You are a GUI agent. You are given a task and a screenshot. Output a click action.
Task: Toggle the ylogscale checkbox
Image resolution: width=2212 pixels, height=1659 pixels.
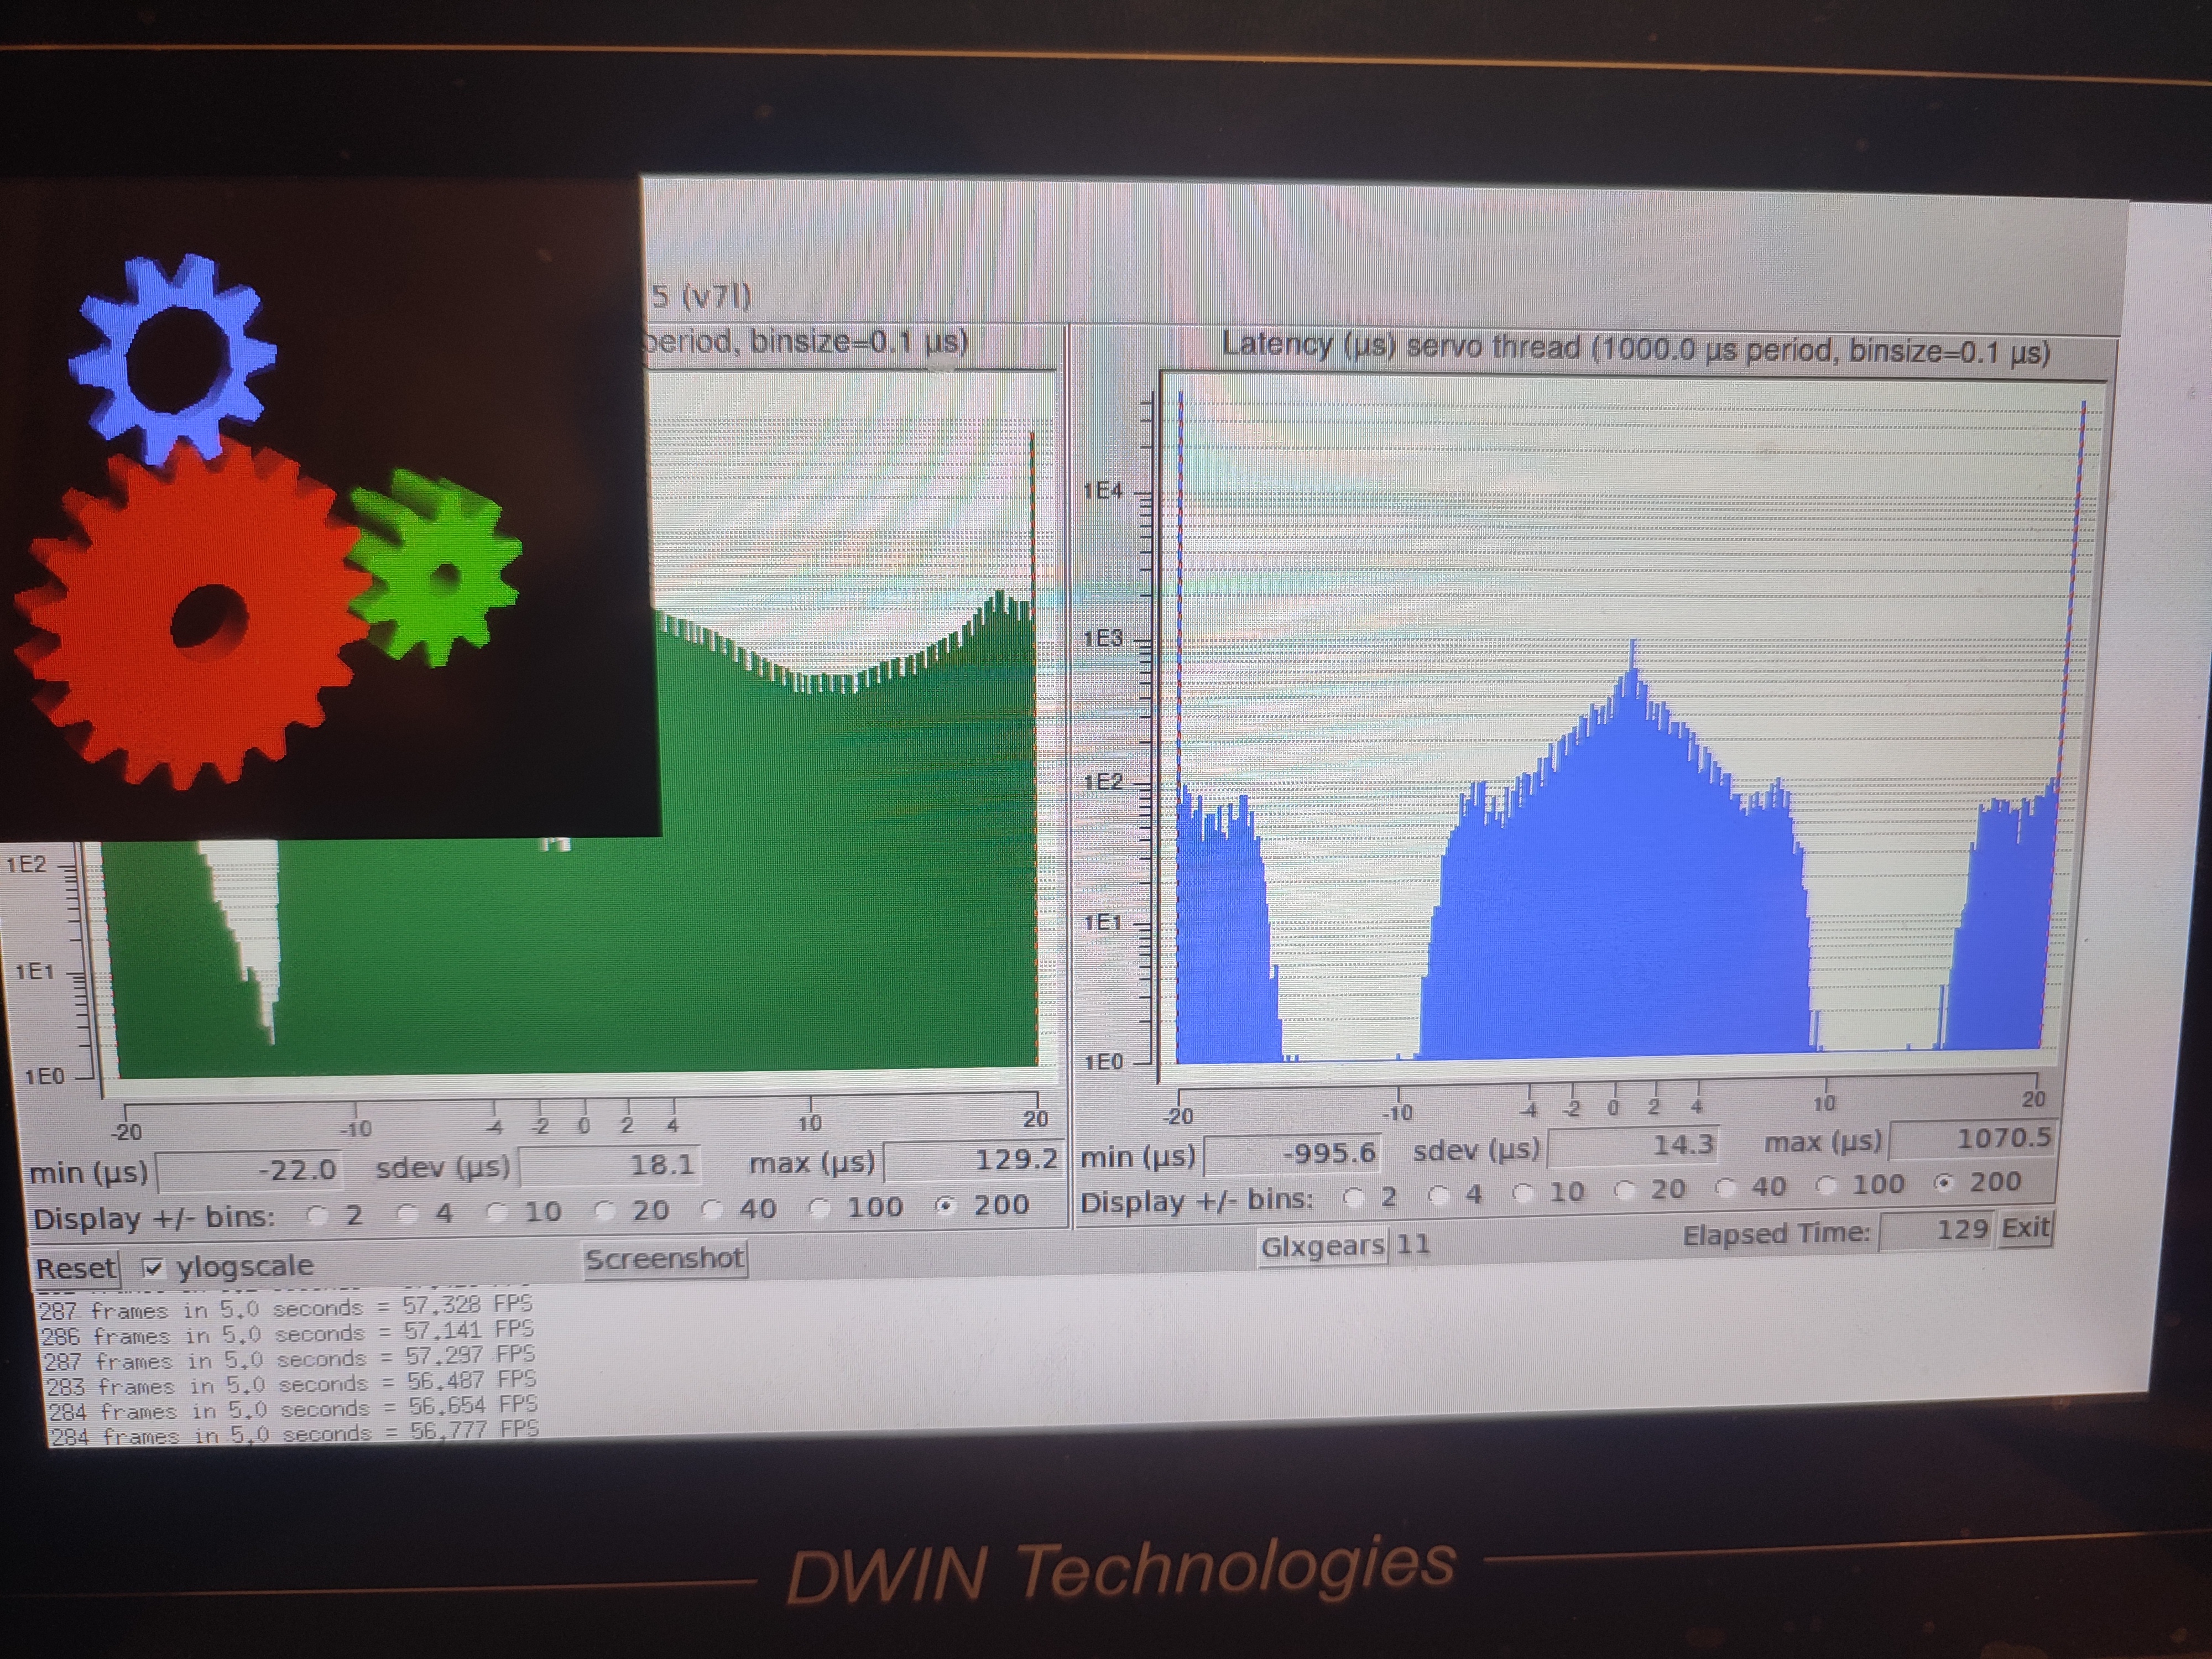153,1268
